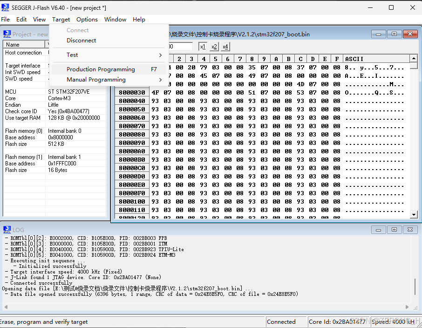Click column header D in hex view
Image resolution: width=422 pixels, height=328 pixels.
(x=313, y=59)
